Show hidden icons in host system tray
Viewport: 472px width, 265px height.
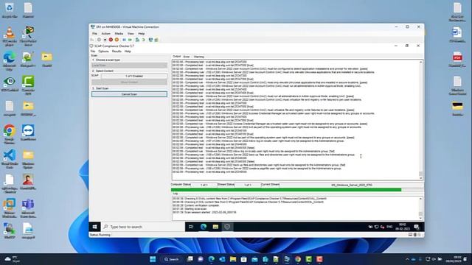(408, 259)
